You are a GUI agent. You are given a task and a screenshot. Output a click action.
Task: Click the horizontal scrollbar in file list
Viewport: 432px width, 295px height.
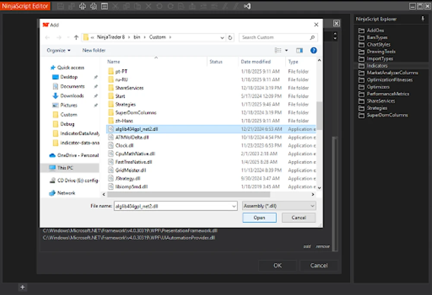pos(188,195)
